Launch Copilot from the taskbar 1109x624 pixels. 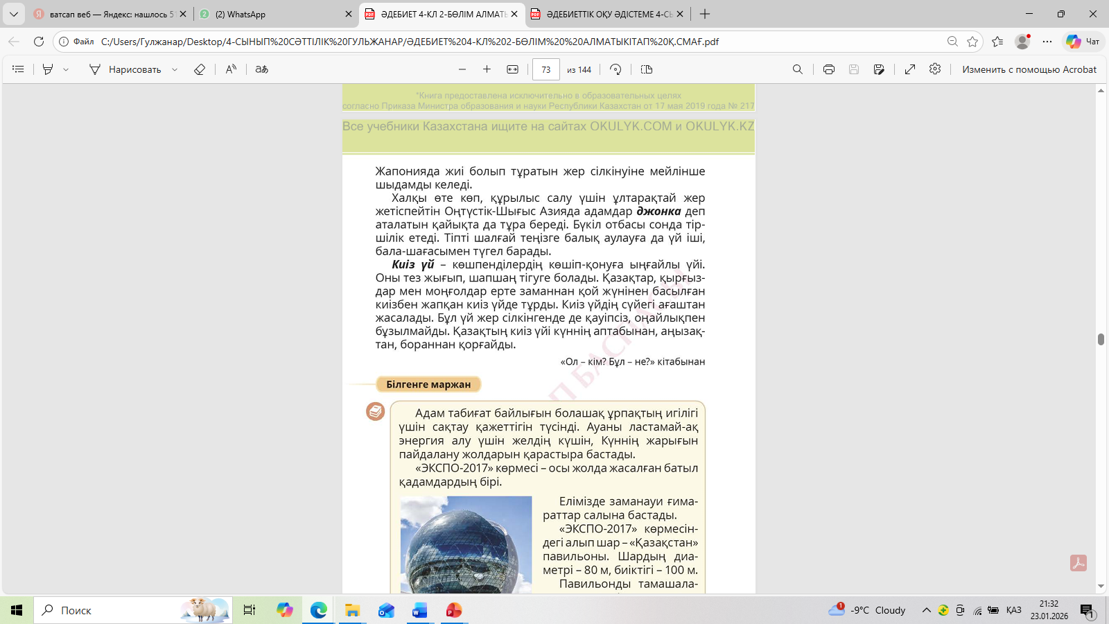point(285,610)
